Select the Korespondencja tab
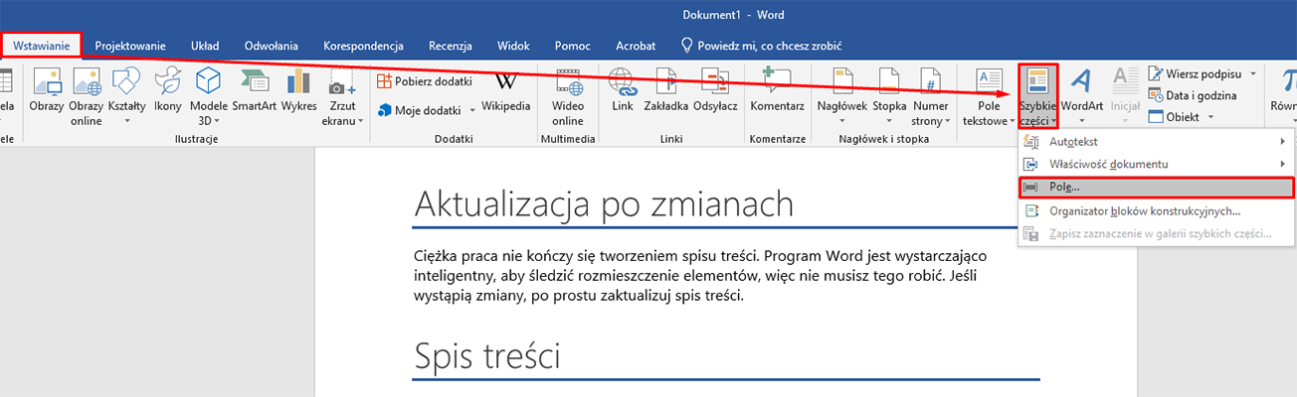Image resolution: width=1297 pixels, height=397 pixels. (x=363, y=46)
